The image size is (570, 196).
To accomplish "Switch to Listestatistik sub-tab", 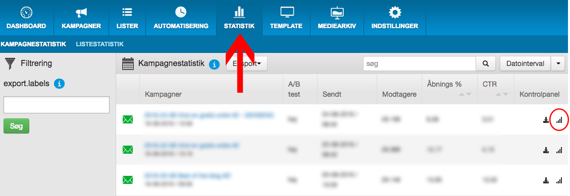I will [99, 44].
